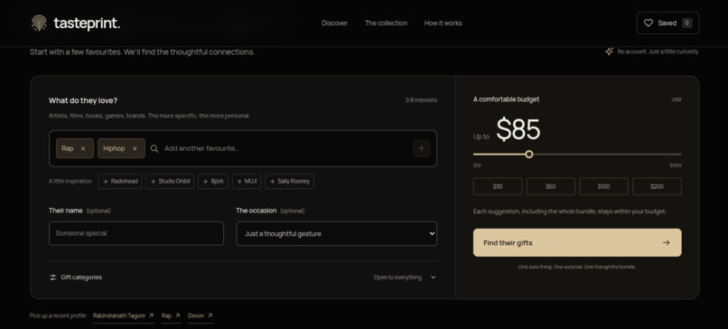Add MUJI inspiration chip
Image resolution: width=728 pixels, height=329 pixels.
point(247,182)
